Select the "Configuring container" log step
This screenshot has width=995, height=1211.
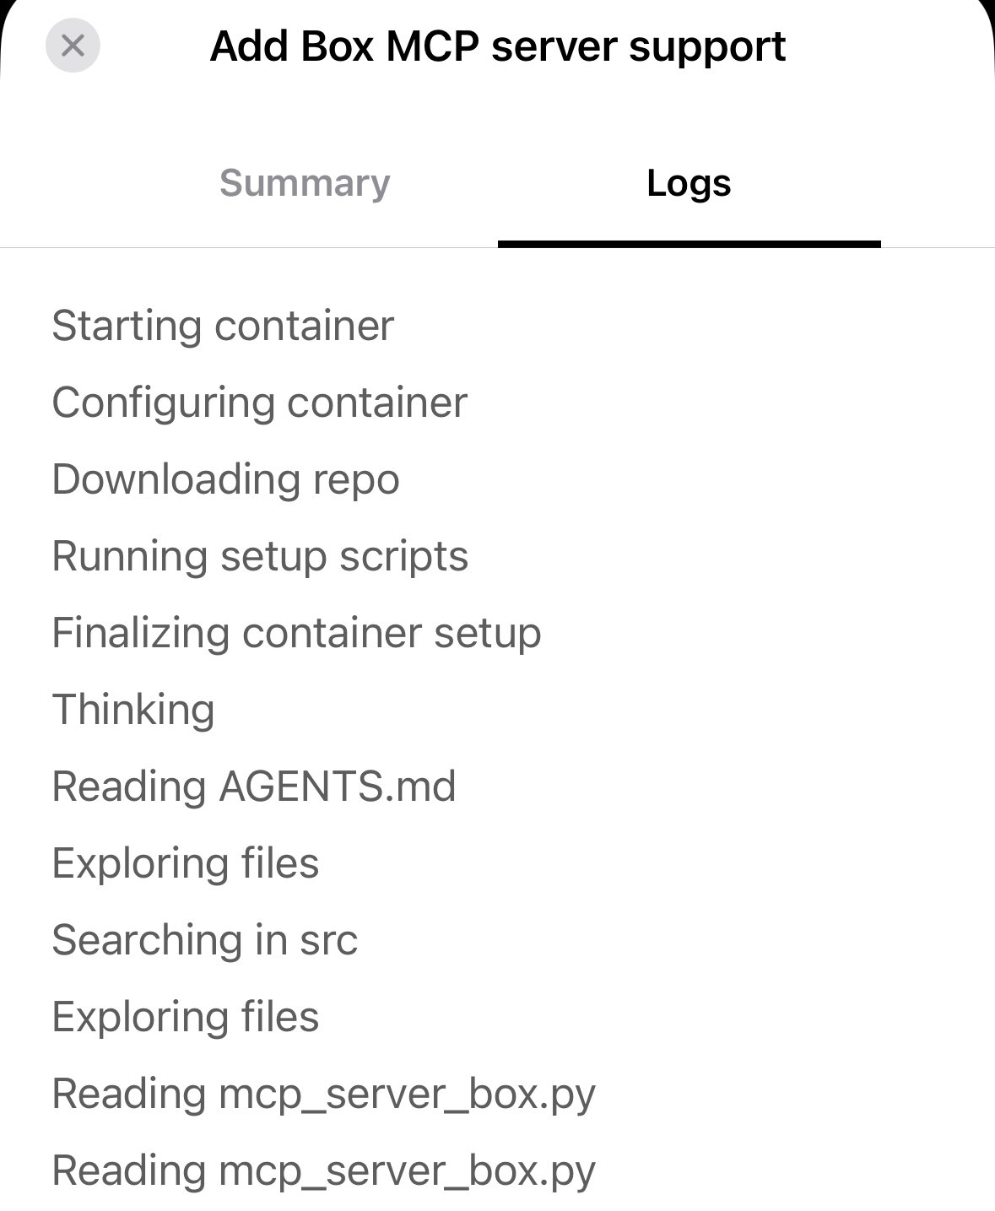pos(259,403)
